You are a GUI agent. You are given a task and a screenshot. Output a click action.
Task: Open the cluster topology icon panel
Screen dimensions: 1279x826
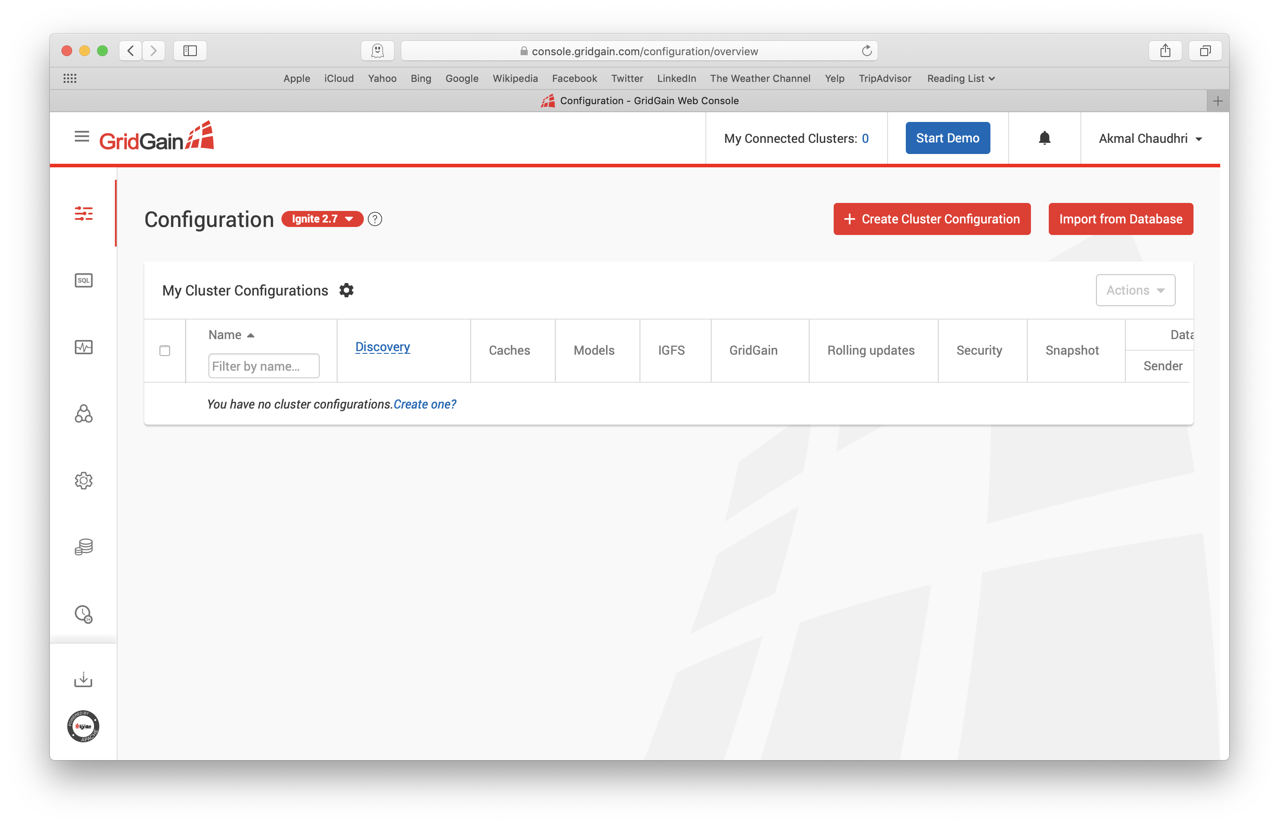click(83, 413)
